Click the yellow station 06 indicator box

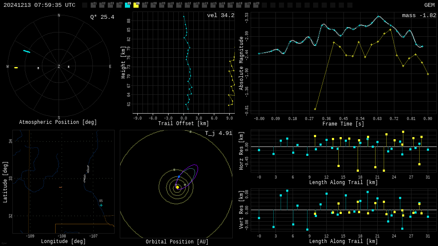pyautogui.click(x=136, y=5)
